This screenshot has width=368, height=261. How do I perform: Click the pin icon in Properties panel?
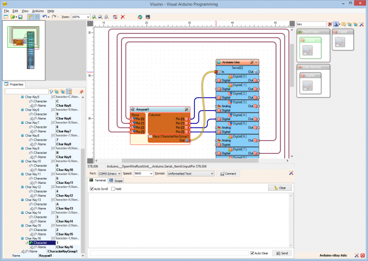(81, 91)
